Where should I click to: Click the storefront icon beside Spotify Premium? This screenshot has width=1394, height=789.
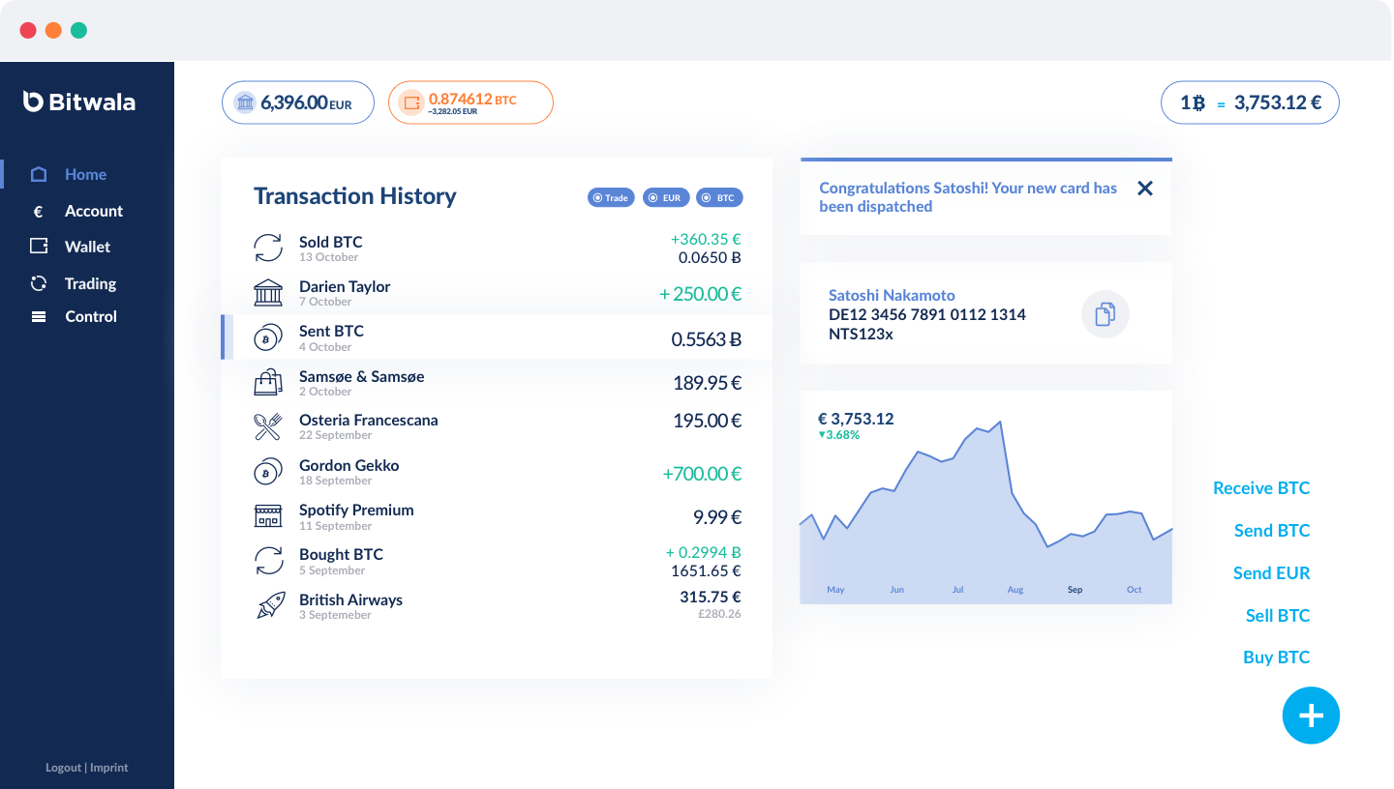tap(268, 515)
